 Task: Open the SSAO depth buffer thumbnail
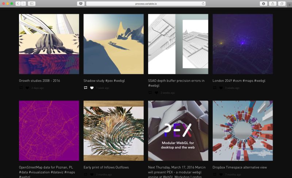(178, 44)
